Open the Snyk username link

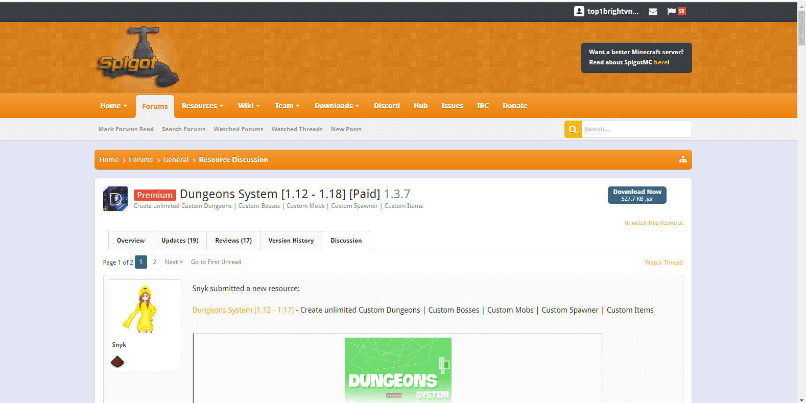(x=119, y=345)
